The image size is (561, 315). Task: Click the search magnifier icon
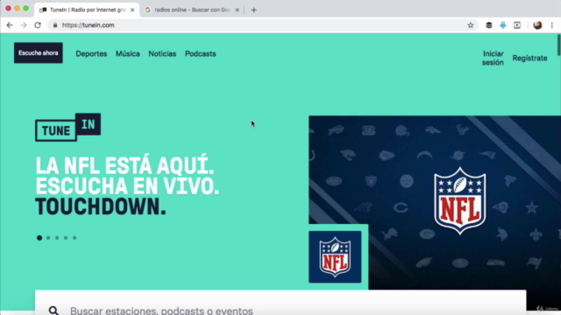(x=53, y=311)
